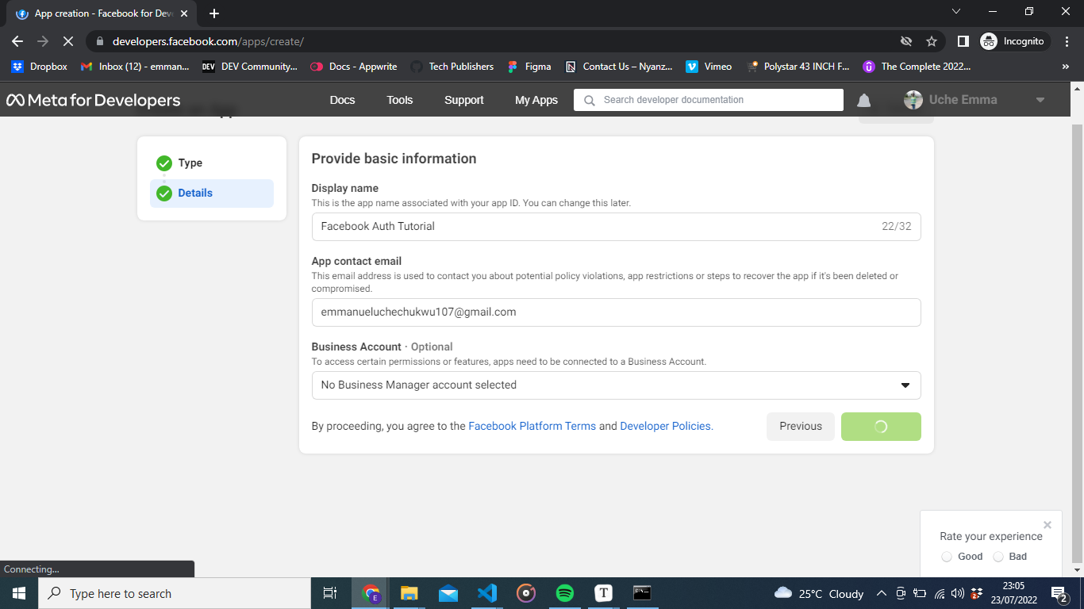The image size is (1084, 609).
Task: Open the Chrome app in taskbar
Action: pos(371,593)
